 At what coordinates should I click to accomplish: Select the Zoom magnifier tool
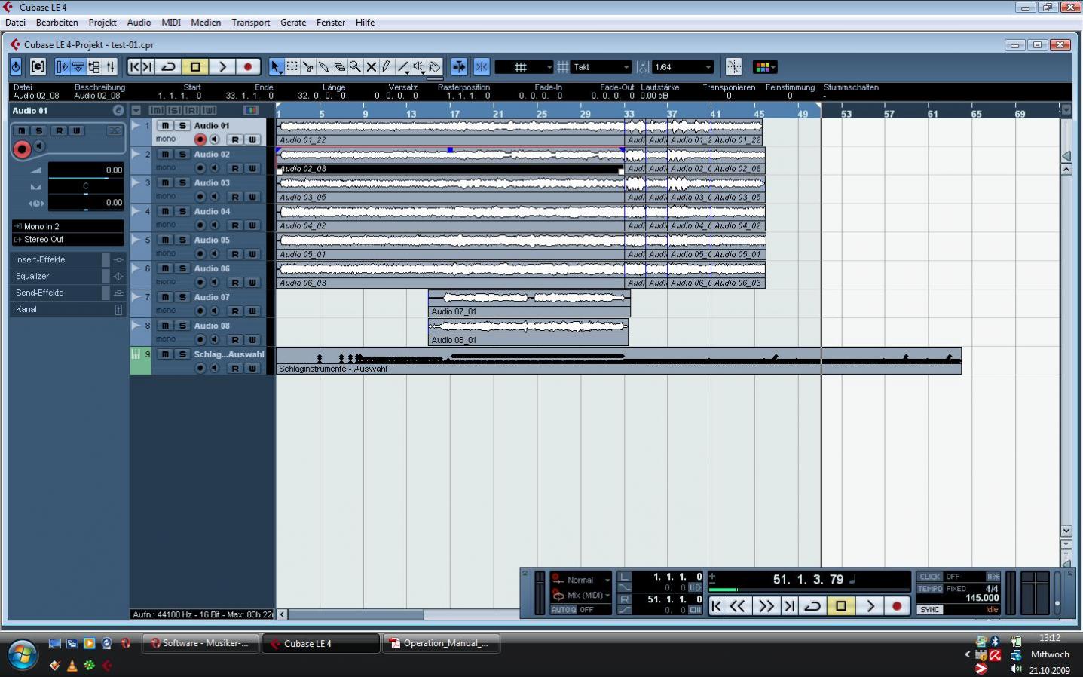[x=355, y=67]
